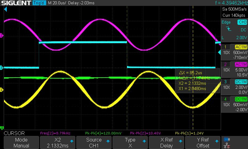Toggle channel 1 AC1M coupling box

click(x=241, y=47)
